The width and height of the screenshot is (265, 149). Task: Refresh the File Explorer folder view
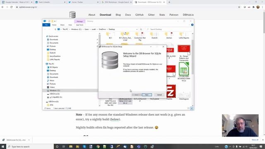[x=141, y=29]
